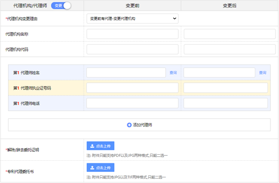Open the 代理机构变更理由 dropdown

tap(132, 19)
